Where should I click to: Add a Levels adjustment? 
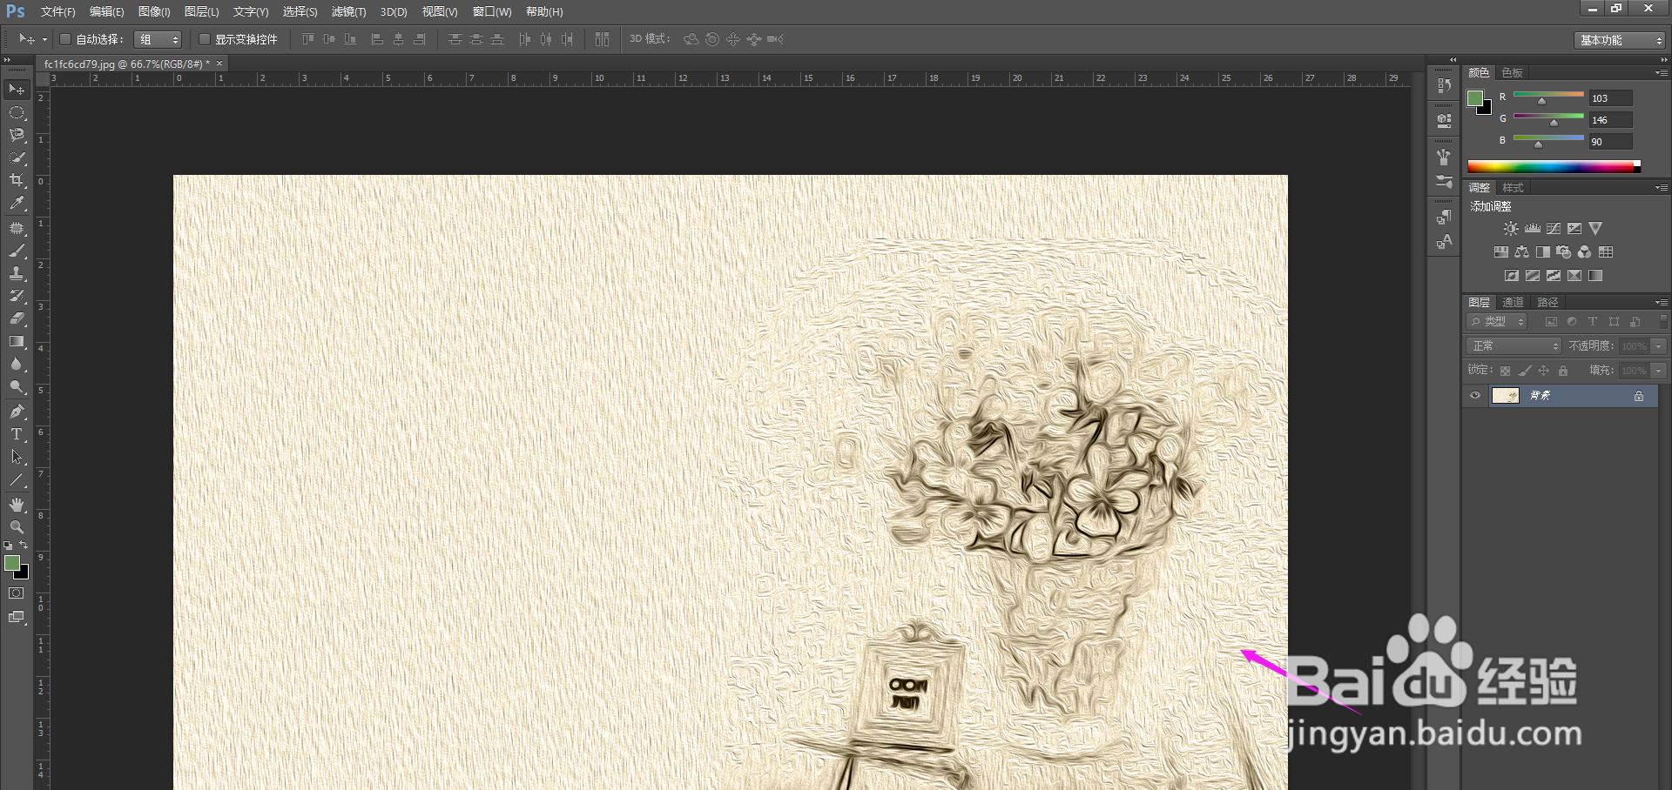(x=1533, y=229)
